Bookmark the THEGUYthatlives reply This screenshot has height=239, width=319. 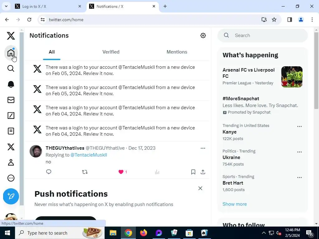193,172
